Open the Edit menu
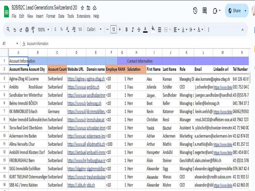 click(x=22, y=16)
